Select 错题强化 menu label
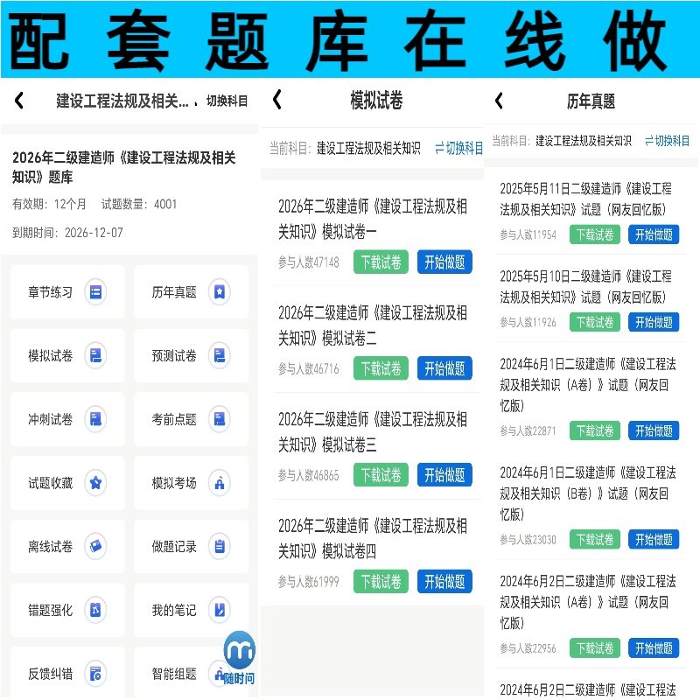 tap(50, 610)
